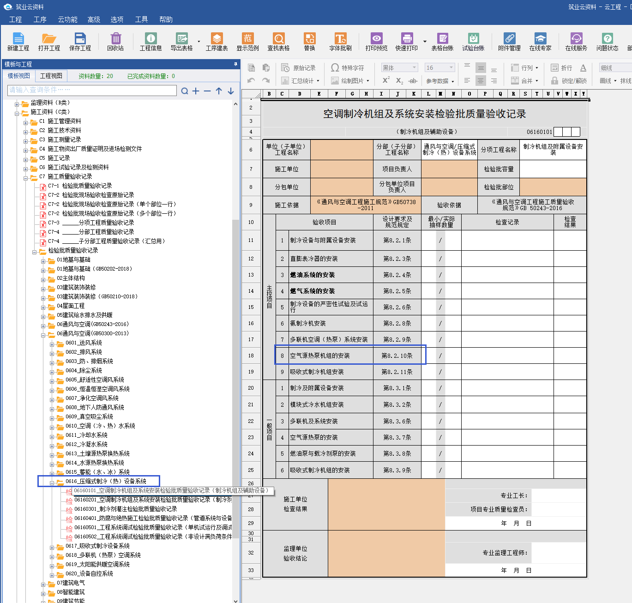The image size is (632, 603).
Task: Click the up arrow in the template panel
Action: (219, 91)
